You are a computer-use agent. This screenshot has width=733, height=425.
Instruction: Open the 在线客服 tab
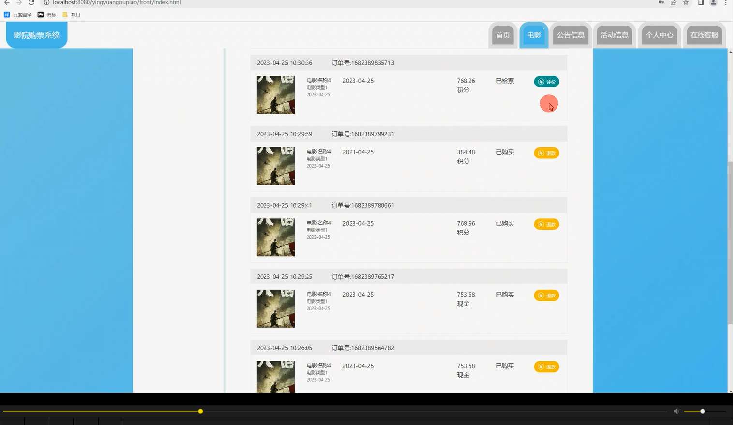[704, 35]
